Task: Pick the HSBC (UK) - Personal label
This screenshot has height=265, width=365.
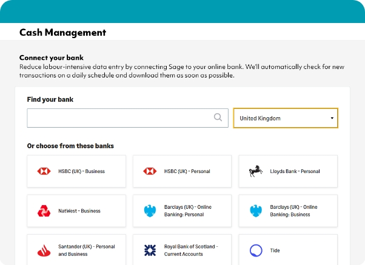Action: 187,171
